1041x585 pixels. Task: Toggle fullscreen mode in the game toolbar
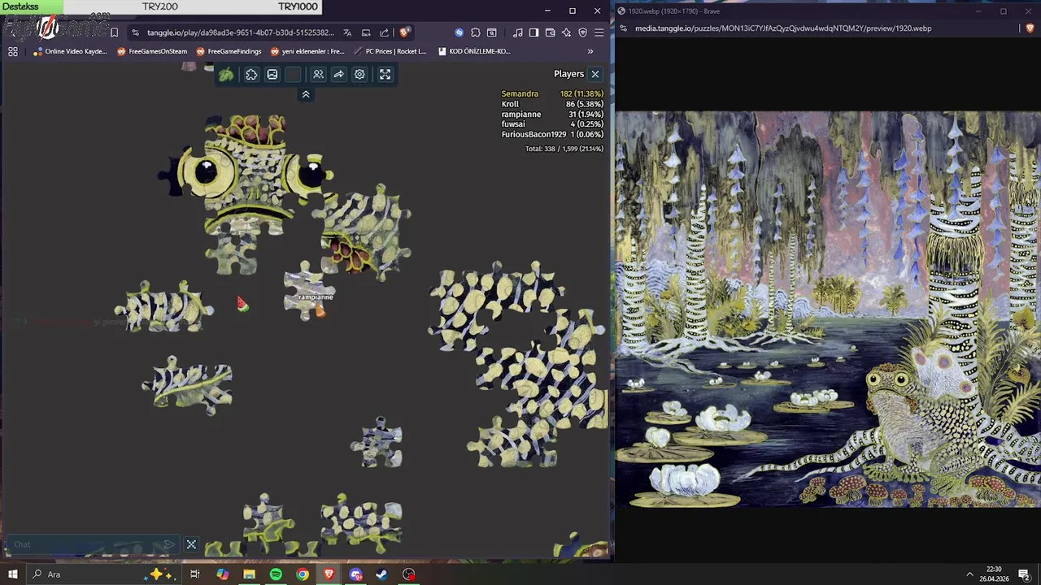click(385, 75)
